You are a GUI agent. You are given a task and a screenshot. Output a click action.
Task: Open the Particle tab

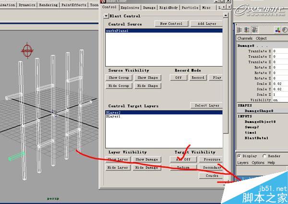190,8
